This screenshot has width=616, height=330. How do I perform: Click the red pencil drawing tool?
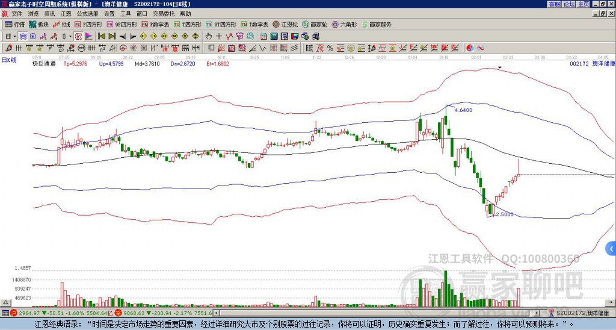click(x=8, y=48)
